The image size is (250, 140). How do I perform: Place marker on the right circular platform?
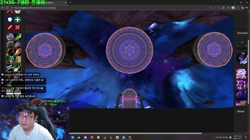pos(214,49)
